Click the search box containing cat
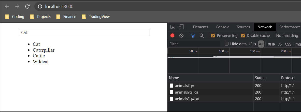The width and height of the screenshot is (301, 112). click(x=85, y=33)
